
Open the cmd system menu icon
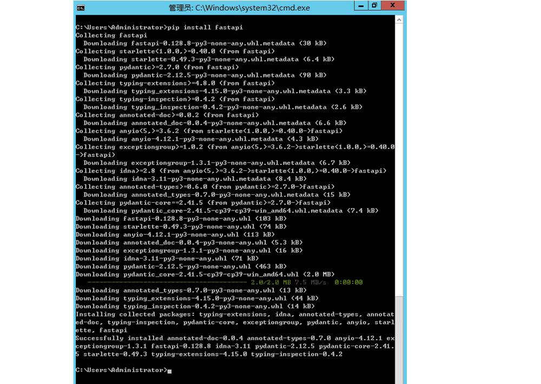click(x=81, y=8)
